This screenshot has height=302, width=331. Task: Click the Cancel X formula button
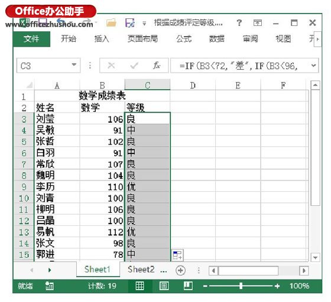tap(111, 65)
